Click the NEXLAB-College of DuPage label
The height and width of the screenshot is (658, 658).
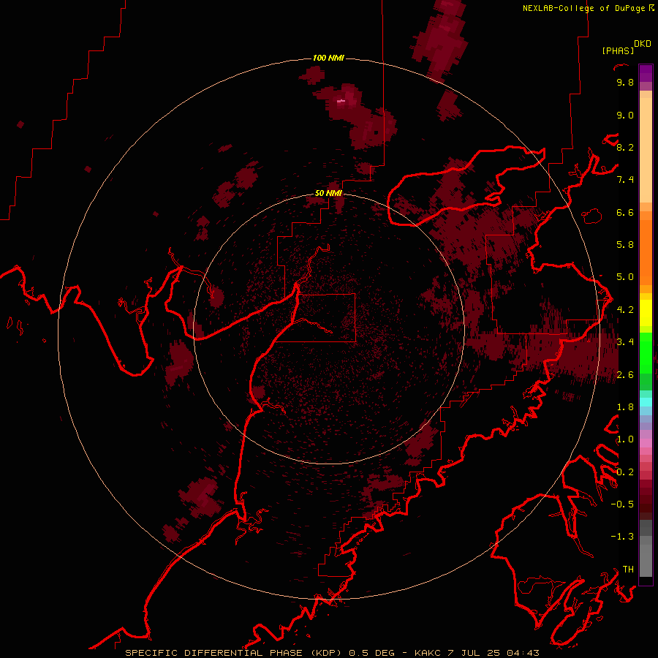pyautogui.click(x=586, y=8)
